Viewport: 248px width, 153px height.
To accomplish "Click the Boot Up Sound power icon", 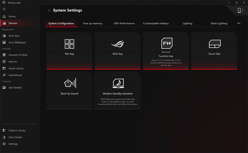I will click(70, 83).
